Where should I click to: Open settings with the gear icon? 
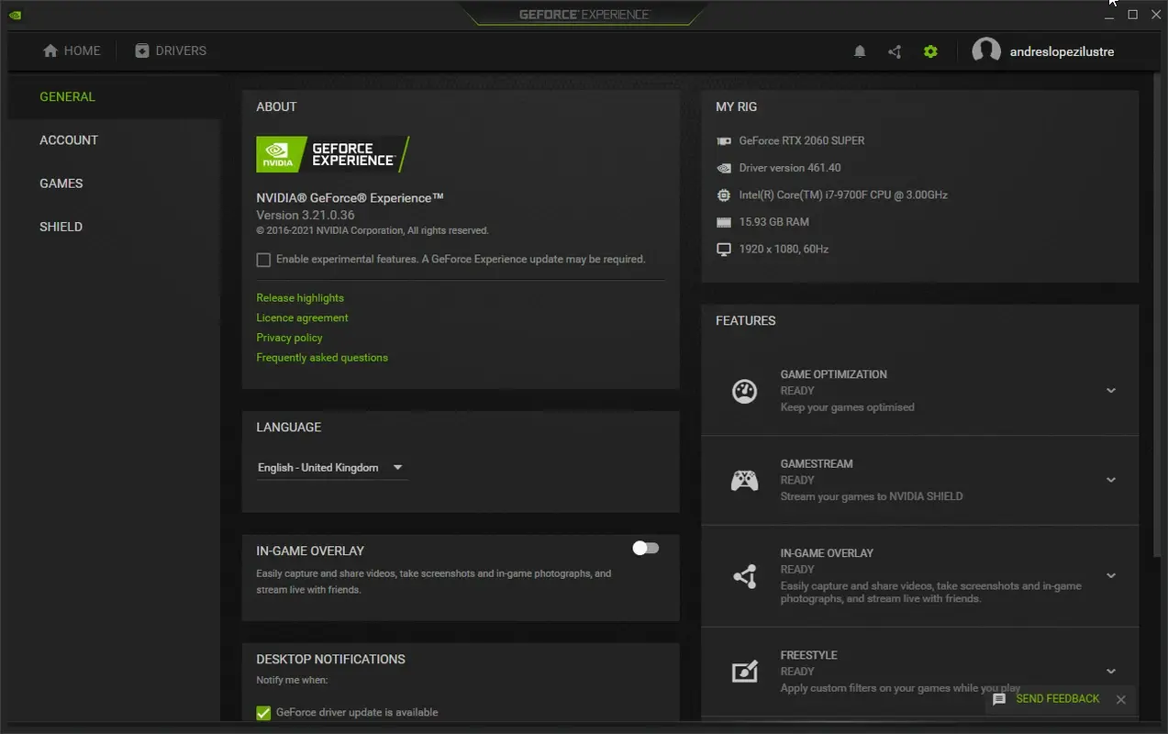(x=930, y=50)
